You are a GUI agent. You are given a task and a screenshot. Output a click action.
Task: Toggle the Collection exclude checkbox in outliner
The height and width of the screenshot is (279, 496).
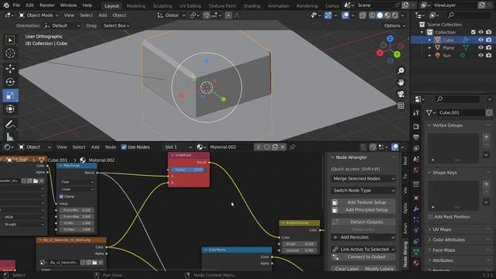(x=474, y=33)
